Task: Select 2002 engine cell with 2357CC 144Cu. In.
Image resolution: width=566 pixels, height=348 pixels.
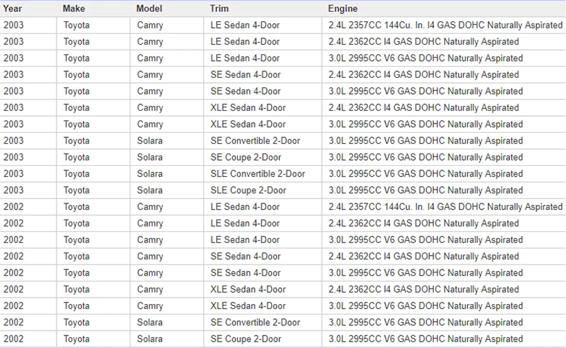Action: pos(445,207)
